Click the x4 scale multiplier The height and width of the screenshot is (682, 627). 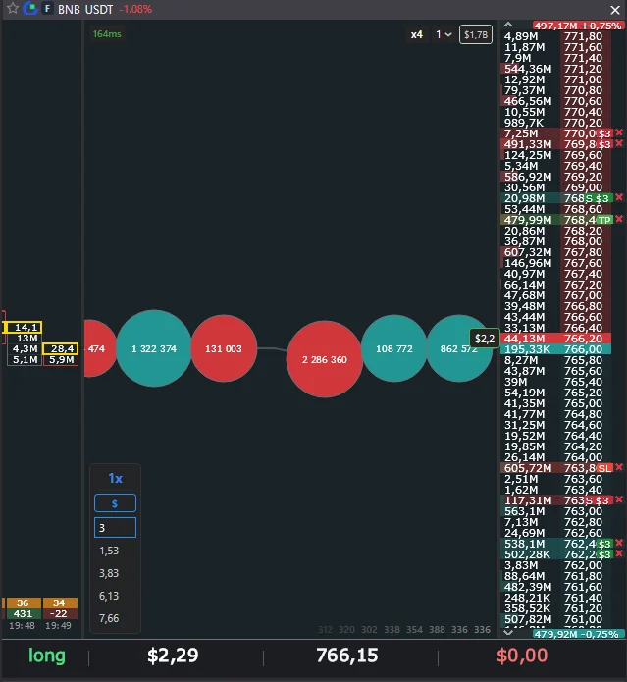point(417,34)
